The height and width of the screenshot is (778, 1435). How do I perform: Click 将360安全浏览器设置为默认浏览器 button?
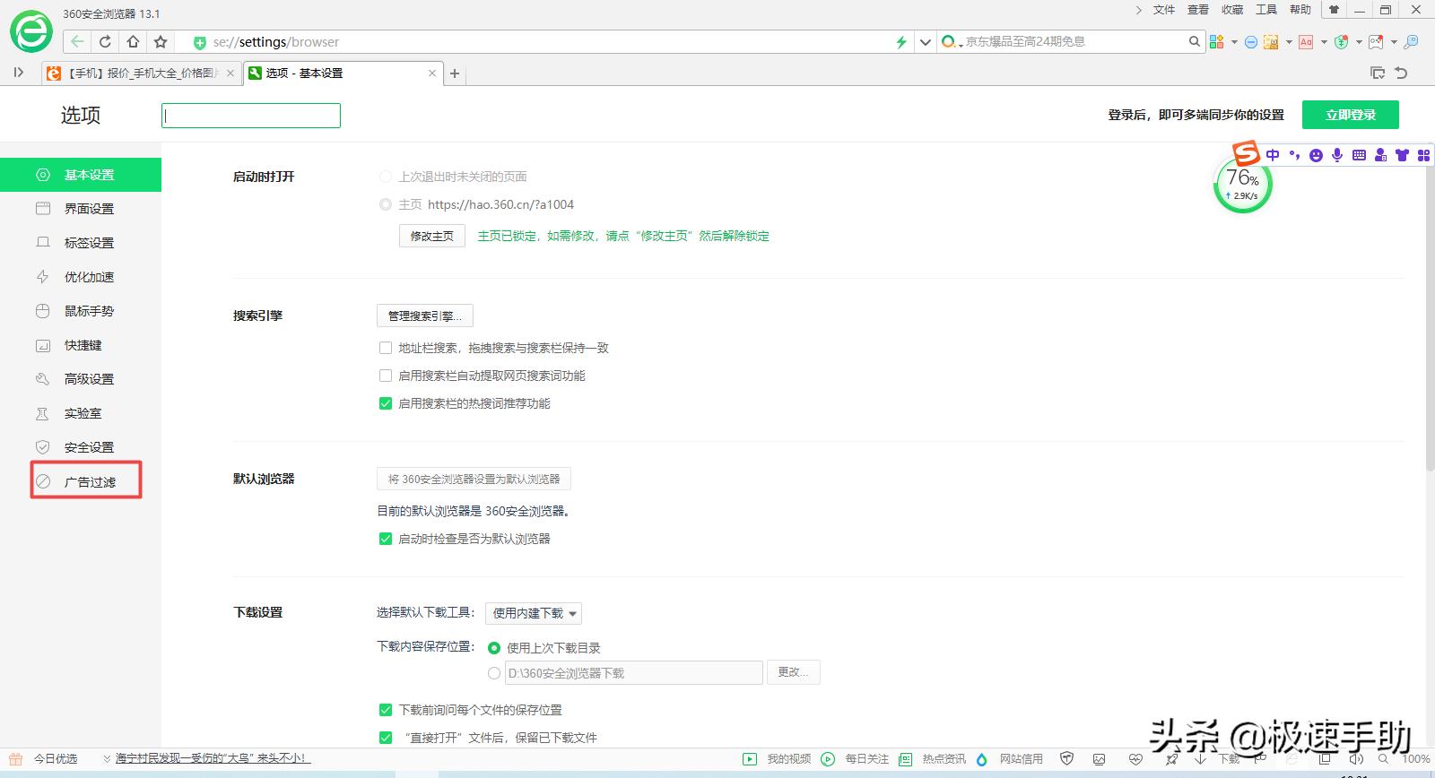point(474,479)
